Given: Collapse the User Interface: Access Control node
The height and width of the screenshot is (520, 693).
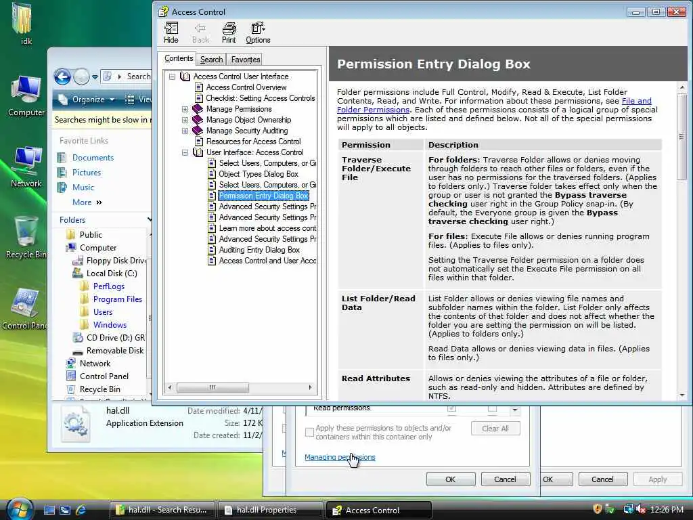Looking at the screenshot, I should 185,152.
